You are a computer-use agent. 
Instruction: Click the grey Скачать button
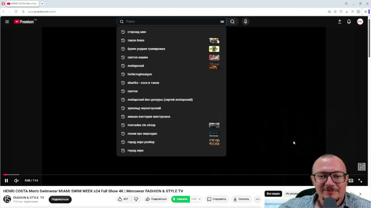[x=241, y=199]
